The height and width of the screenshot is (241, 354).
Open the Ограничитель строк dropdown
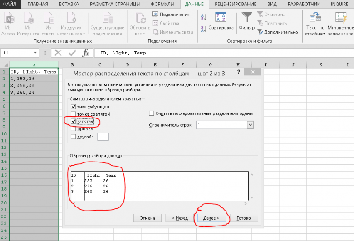pos(250,125)
